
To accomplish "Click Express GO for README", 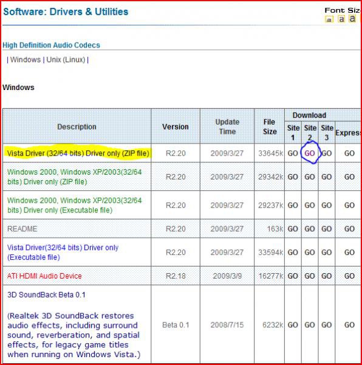I will coord(349,229).
